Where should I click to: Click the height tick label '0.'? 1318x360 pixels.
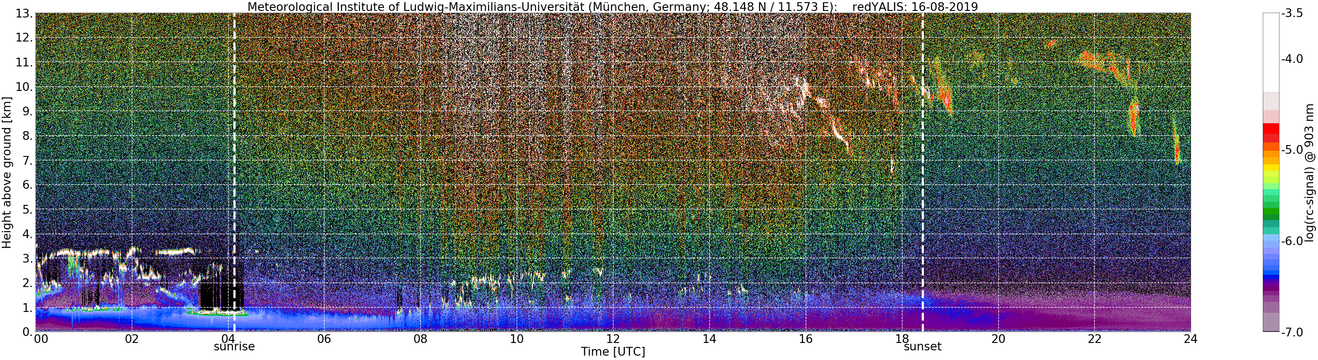(28, 332)
